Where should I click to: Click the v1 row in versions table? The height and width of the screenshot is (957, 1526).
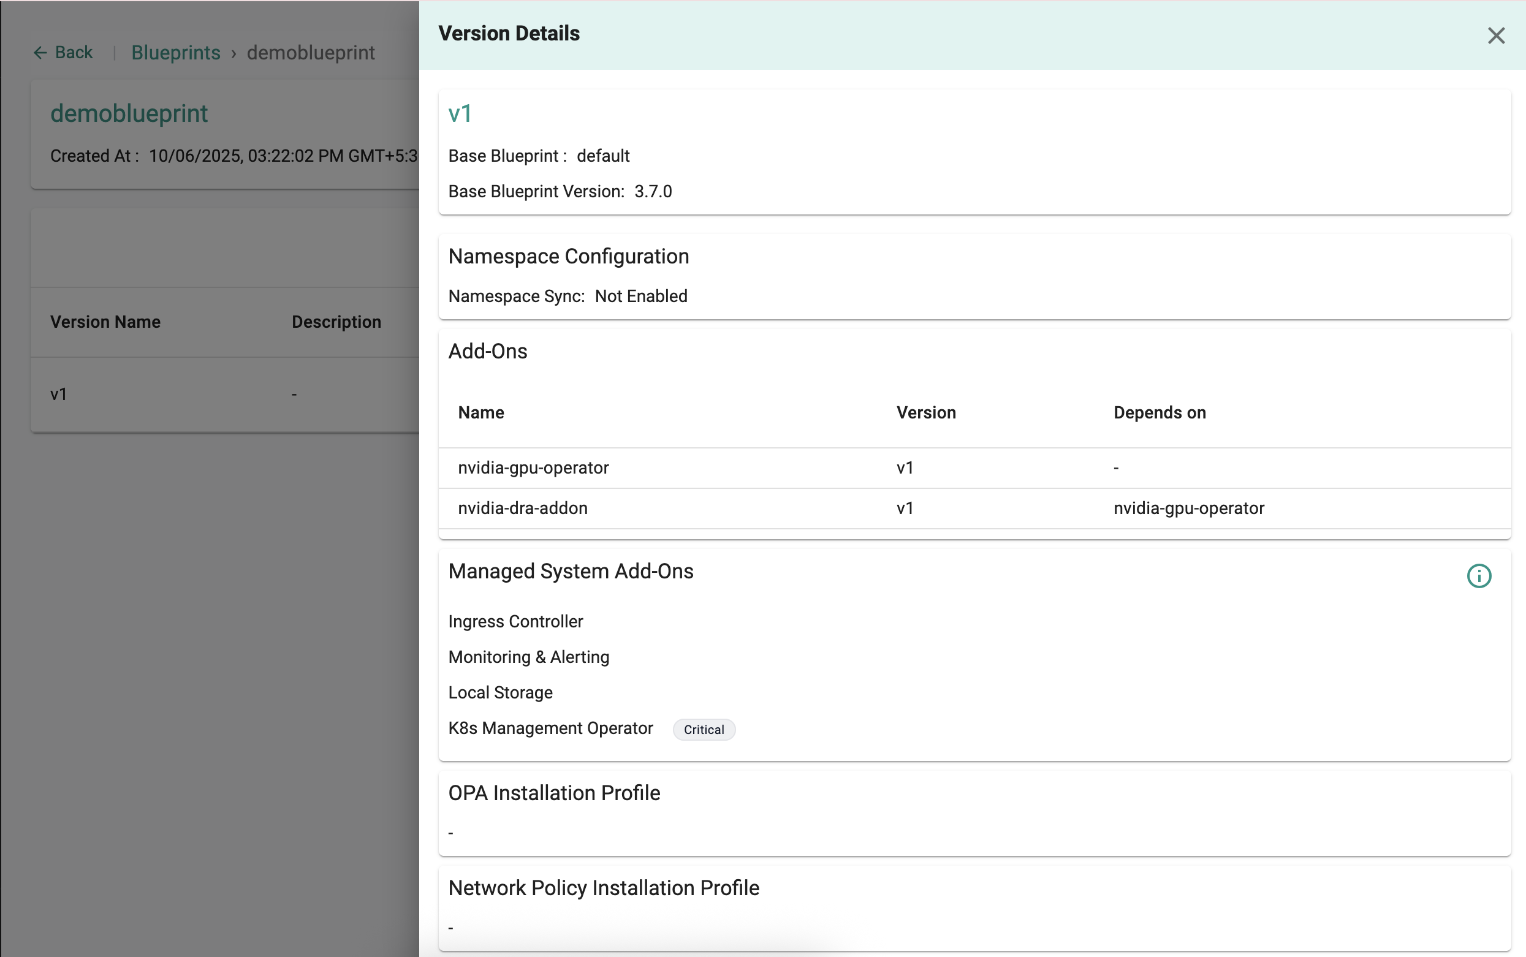[59, 395]
